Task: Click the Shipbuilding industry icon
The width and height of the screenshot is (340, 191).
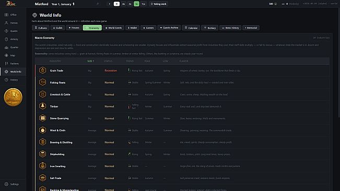Action: [x=42, y=154]
